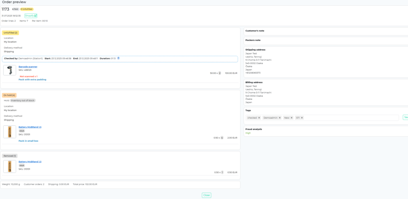Click inside the Tags input field

(x=351, y=118)
